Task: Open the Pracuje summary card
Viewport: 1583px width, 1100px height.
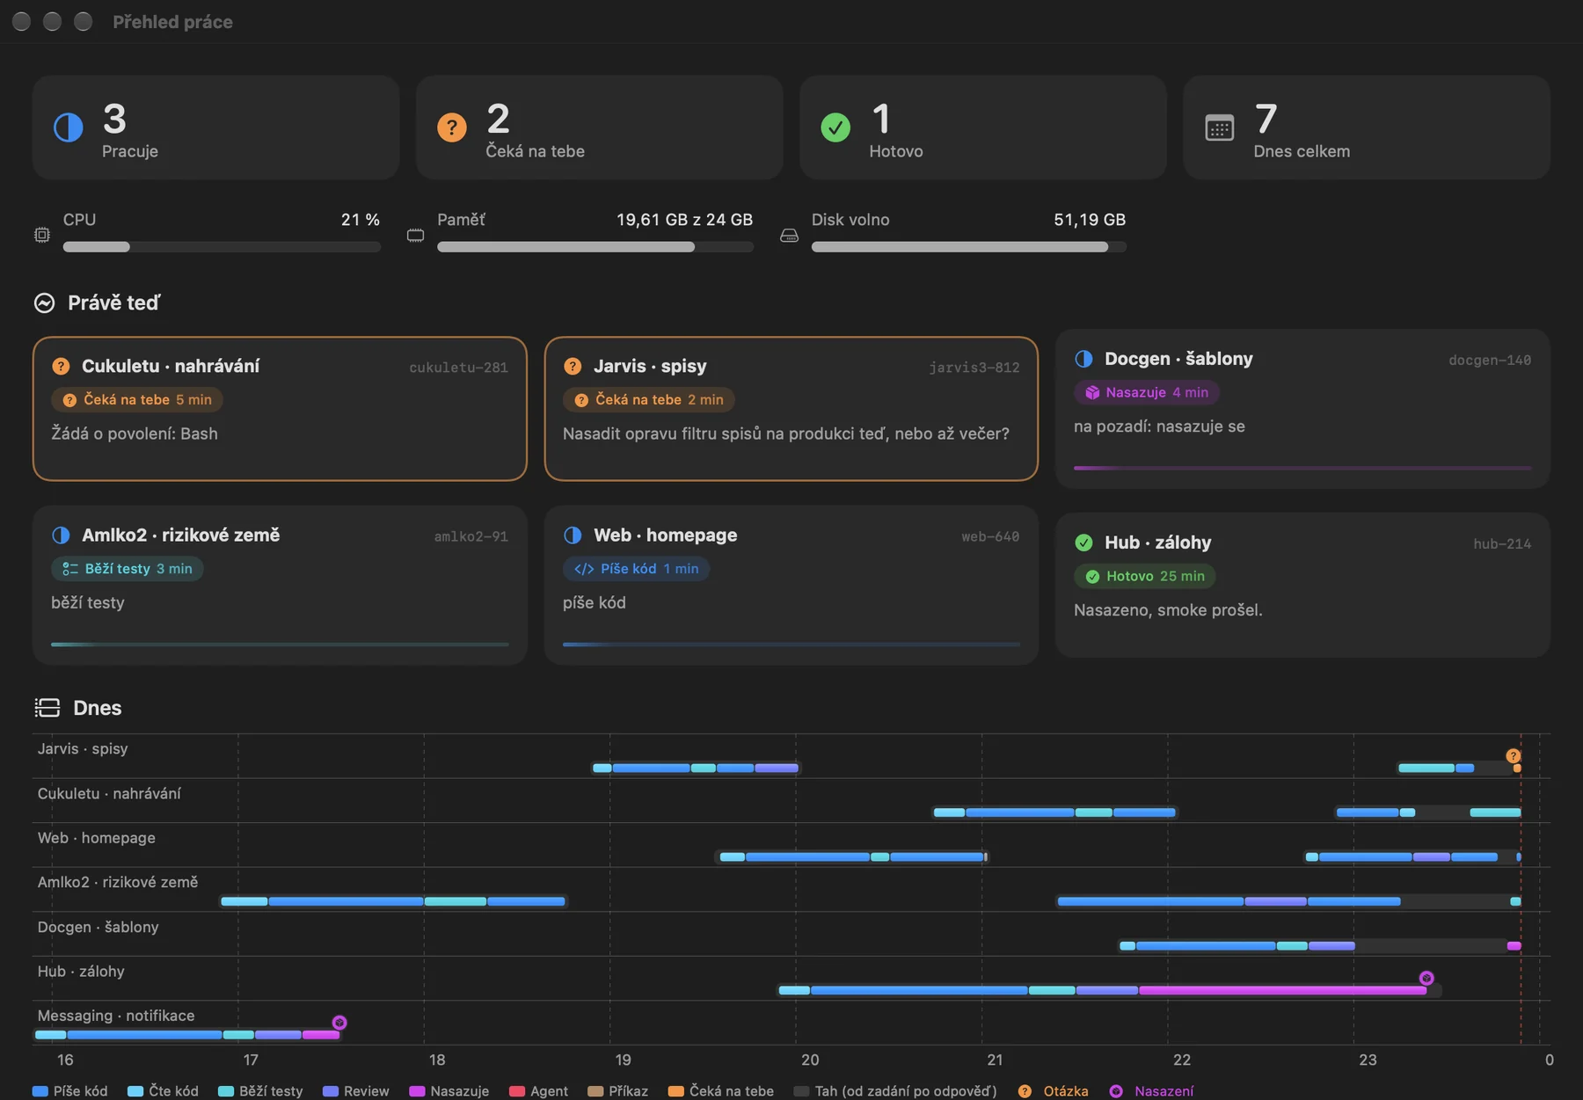Action: point(215,127)
